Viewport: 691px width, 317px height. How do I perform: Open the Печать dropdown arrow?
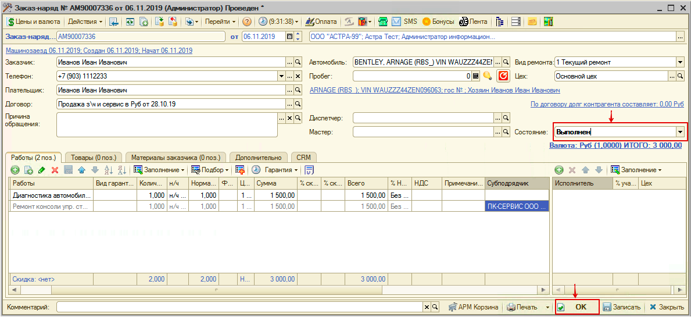[x=547, y=307]
